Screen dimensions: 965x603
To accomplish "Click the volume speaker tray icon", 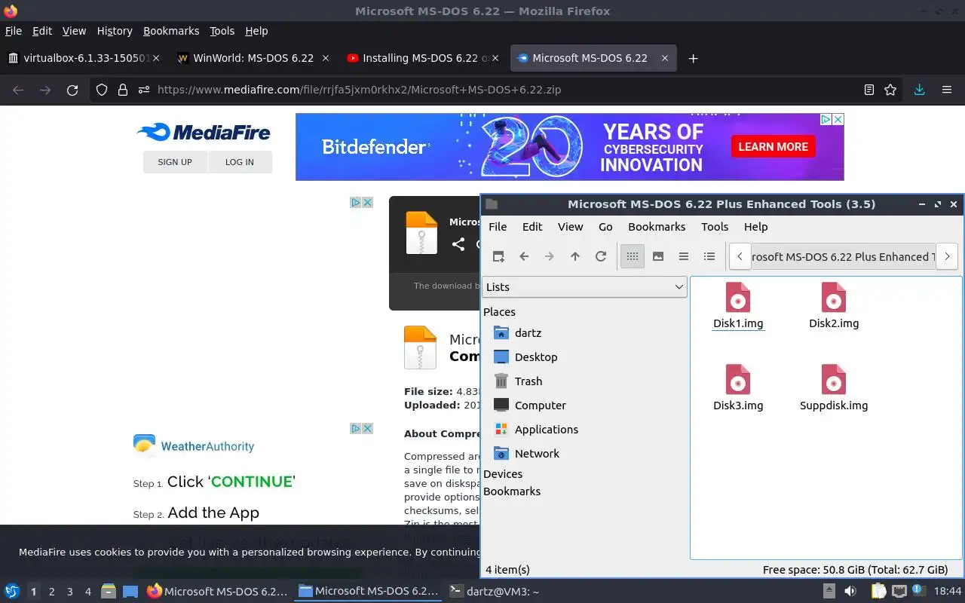I will [x=850, y=592].
